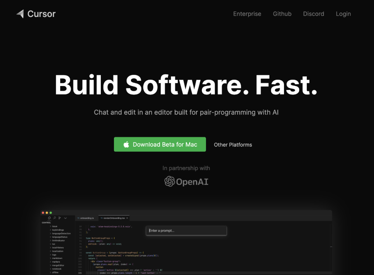
Task: Click the search magnifier icon in editor
Action: click(55, 218)
